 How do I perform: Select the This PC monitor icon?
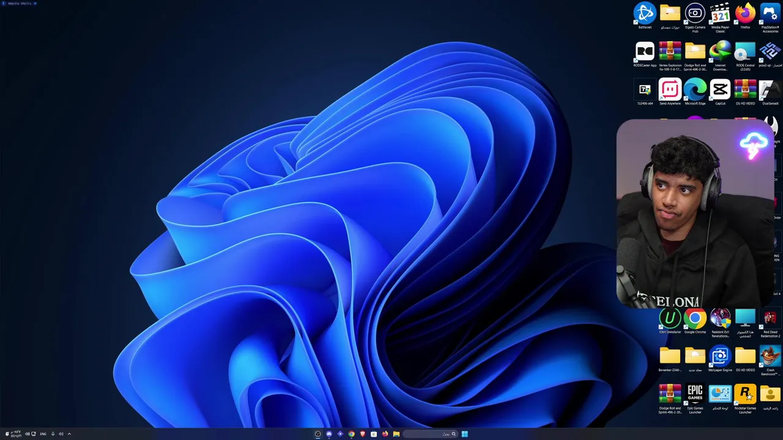point(745,322)
